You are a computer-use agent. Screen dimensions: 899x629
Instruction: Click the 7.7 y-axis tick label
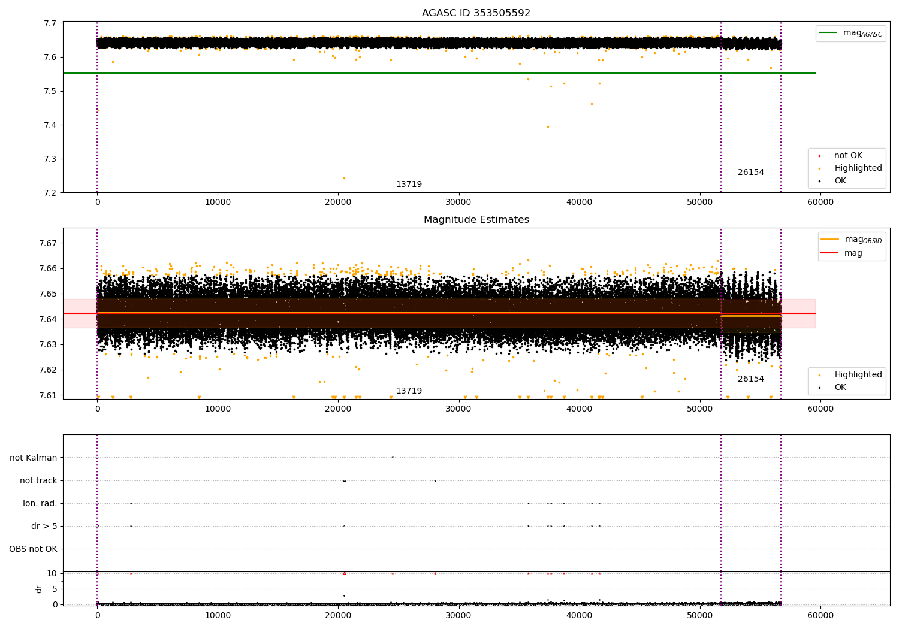[x=51, y=24]
